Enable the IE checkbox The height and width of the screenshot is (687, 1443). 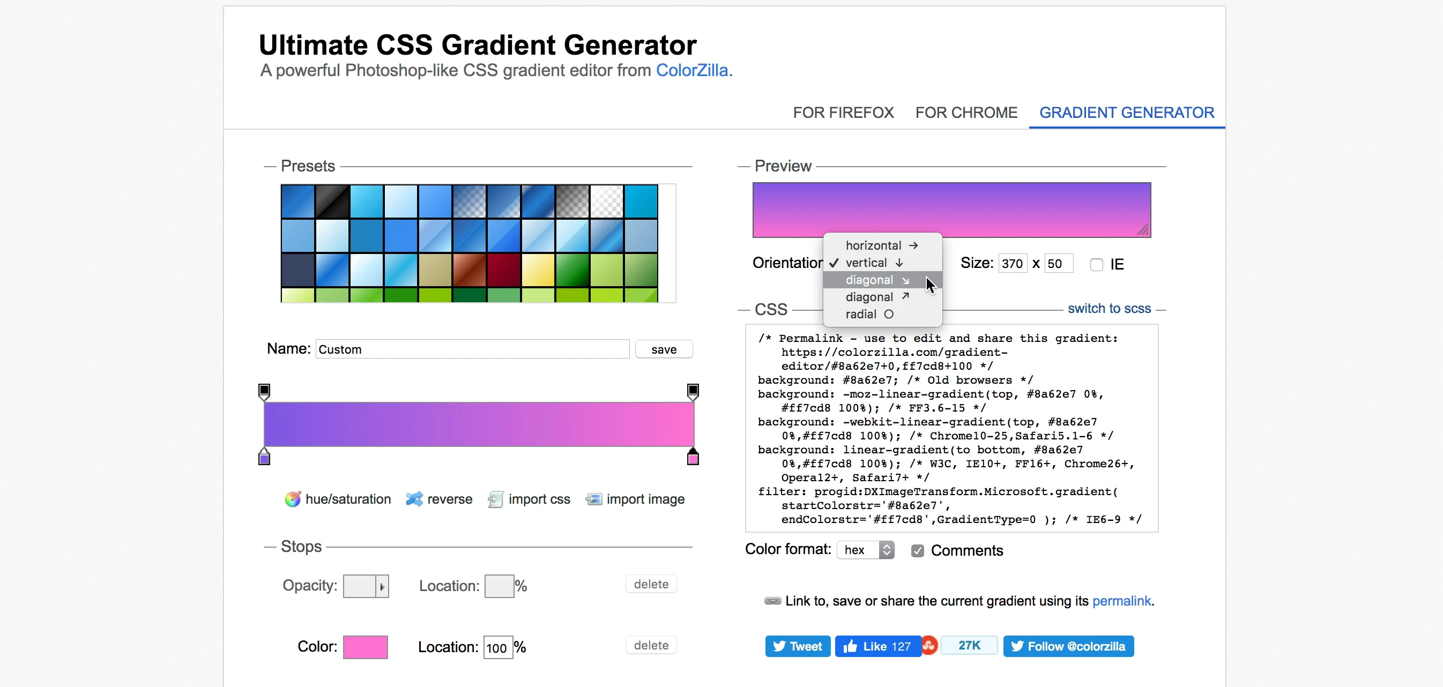pyautogui.click(x=1096, y=264)
